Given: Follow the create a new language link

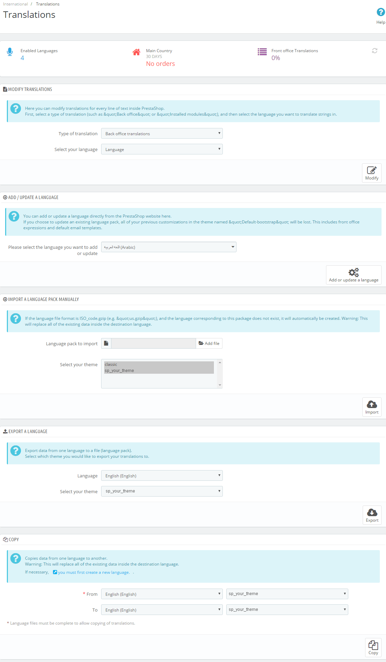Looking at the screenshot, I should (94, 572).
